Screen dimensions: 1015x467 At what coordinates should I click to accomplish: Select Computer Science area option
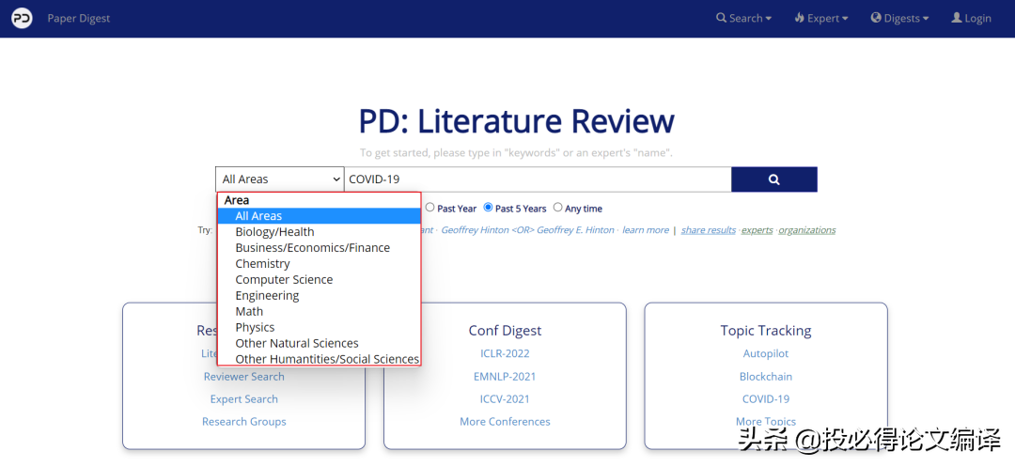(284, 279)
